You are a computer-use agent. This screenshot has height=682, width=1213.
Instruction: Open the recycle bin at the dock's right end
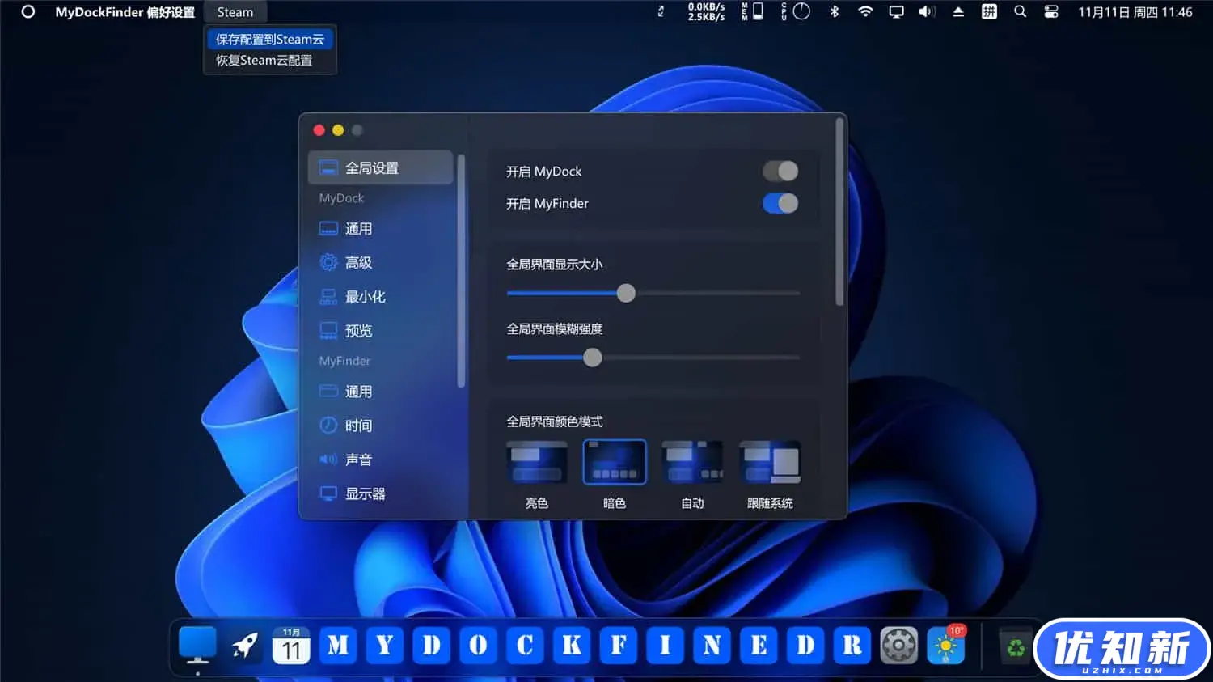(x=1015, y=645)
